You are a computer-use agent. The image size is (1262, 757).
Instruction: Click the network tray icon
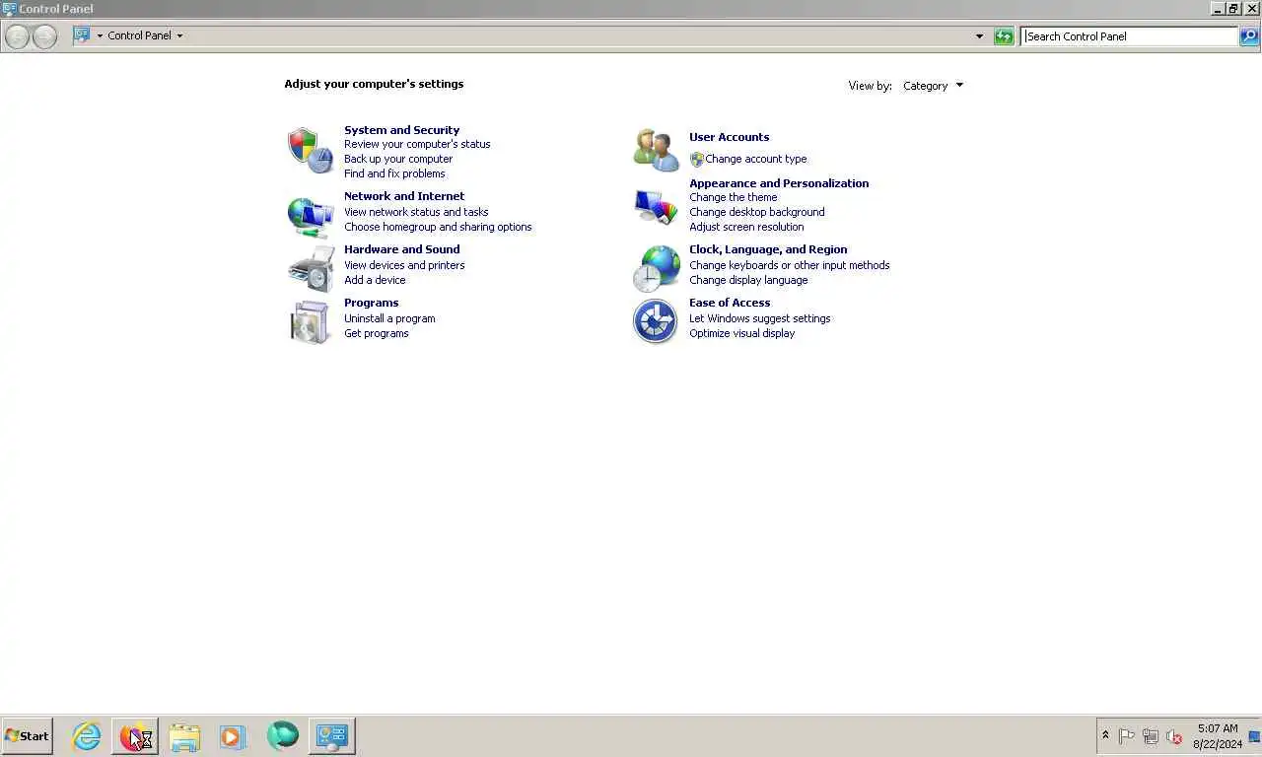1150,736
